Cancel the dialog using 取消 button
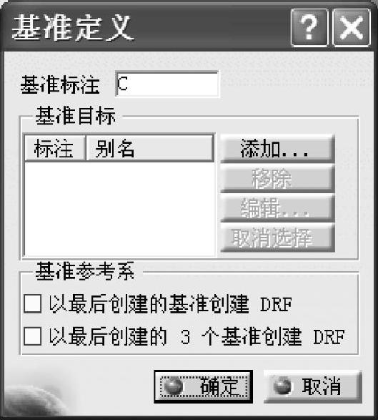 click(x=313, y=386)
